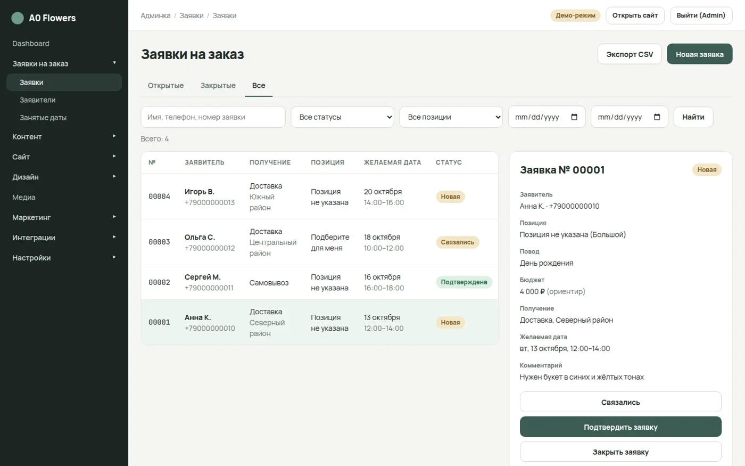
Task: Click the Заявитель column header
Action: 204,162
